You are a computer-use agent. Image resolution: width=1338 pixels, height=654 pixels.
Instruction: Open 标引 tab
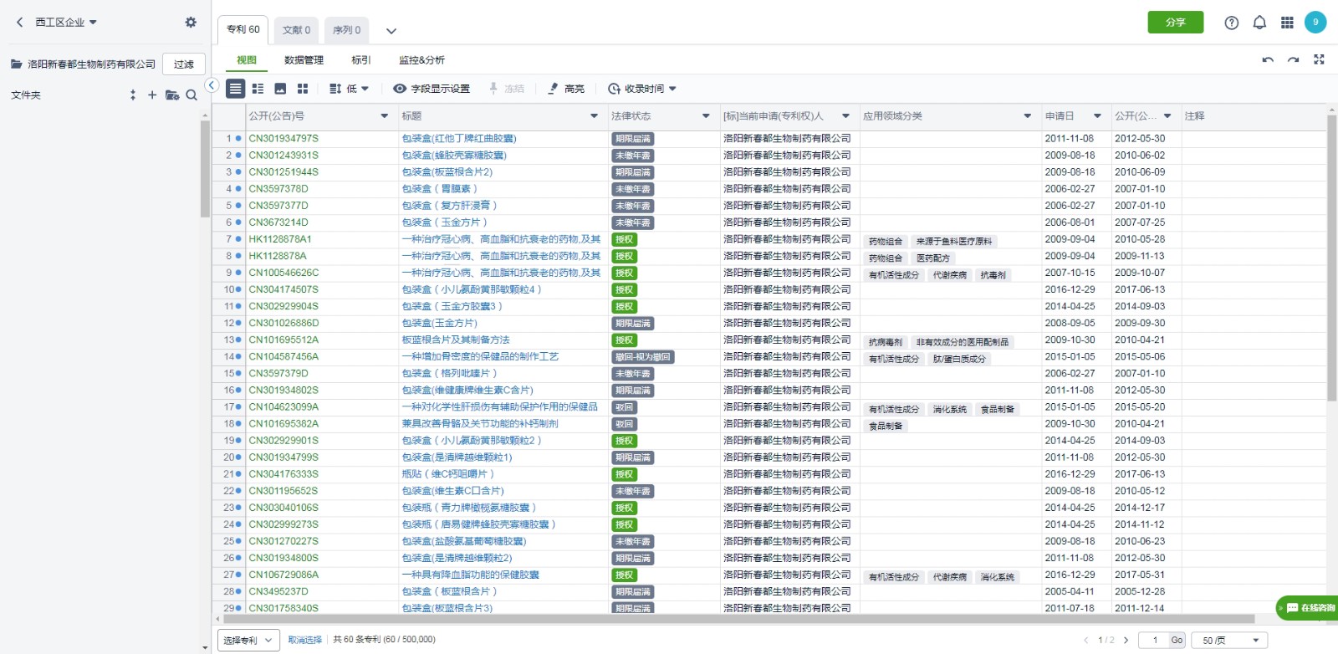(x=361, y=60)
